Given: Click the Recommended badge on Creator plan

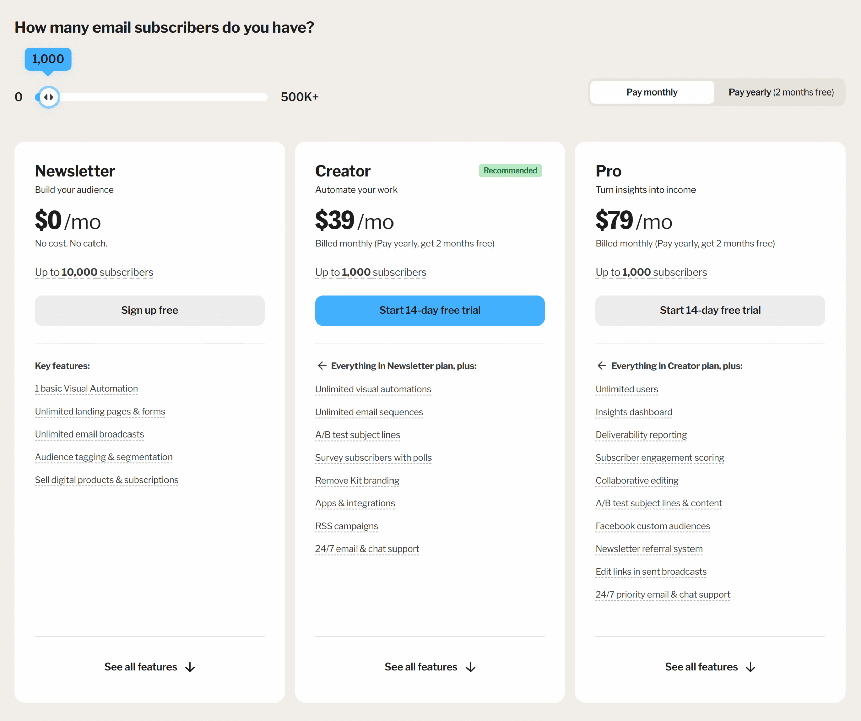Looking at the screenshot, I should [x=510, y=170].
